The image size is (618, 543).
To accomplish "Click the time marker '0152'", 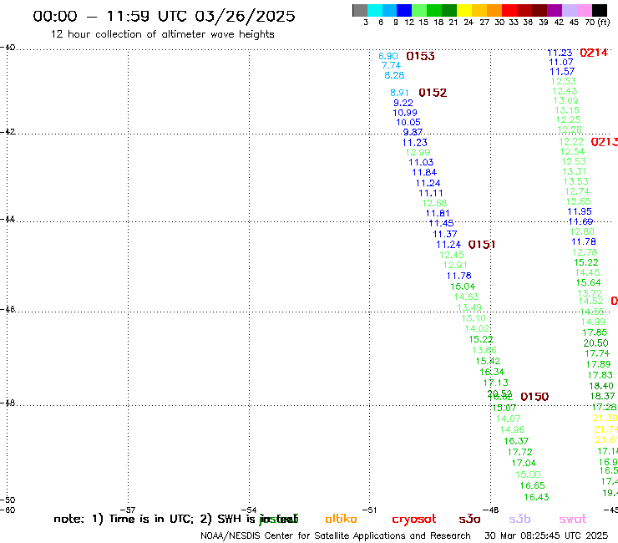I will point(433,93).
